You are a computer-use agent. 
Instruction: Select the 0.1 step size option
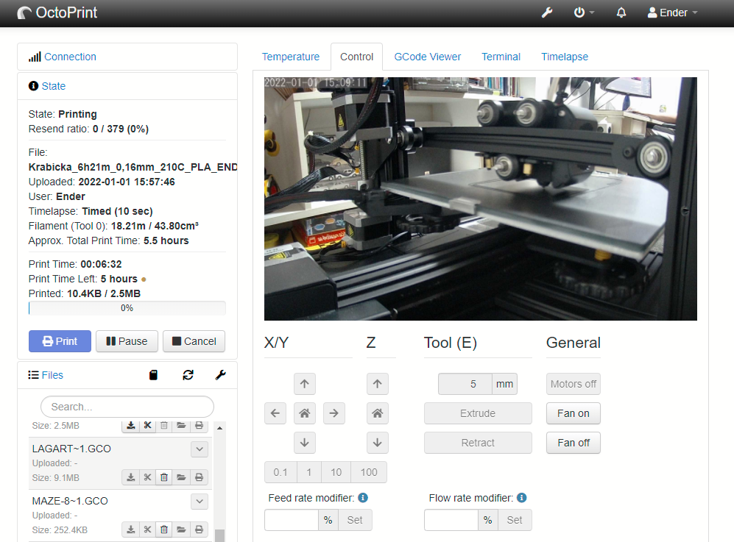pyautogui.click(x=280, y=472)
